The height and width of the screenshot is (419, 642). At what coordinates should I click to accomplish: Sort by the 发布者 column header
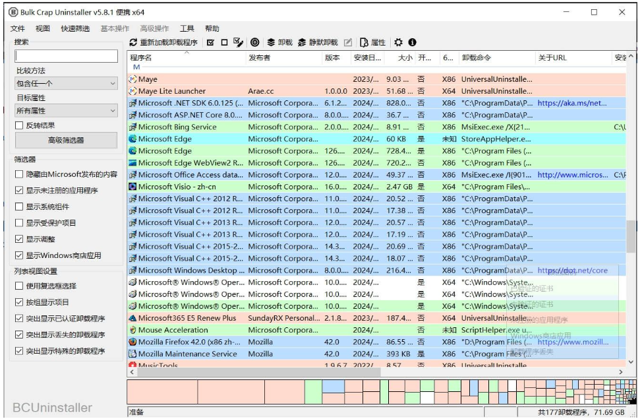(284, 58)
